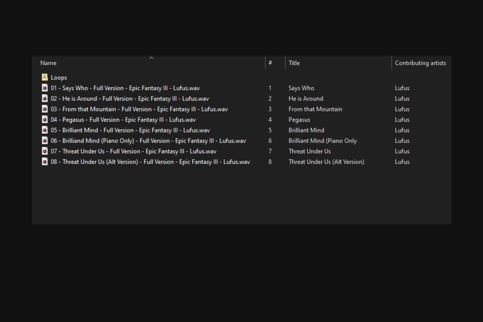This screenshot has height=322, width=483.
Task: Select the 03 From that Mountain file icon
Action: tap(45, 109)
